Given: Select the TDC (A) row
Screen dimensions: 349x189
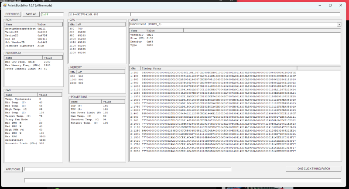Looking at the screenshot, I should pos(97,109).
